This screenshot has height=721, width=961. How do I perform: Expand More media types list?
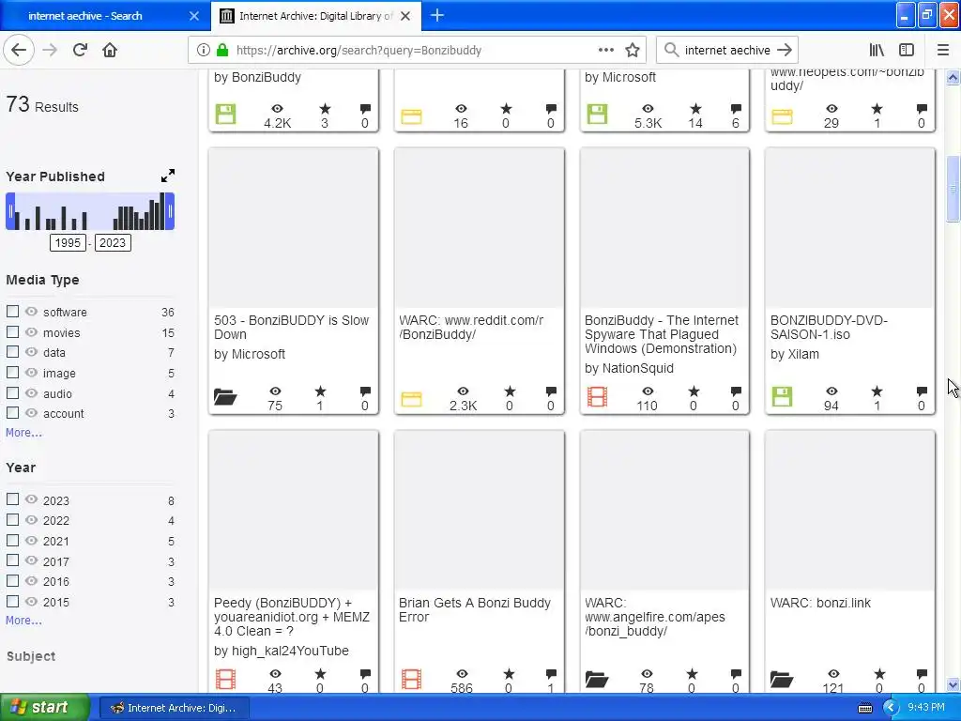[23, 432]
